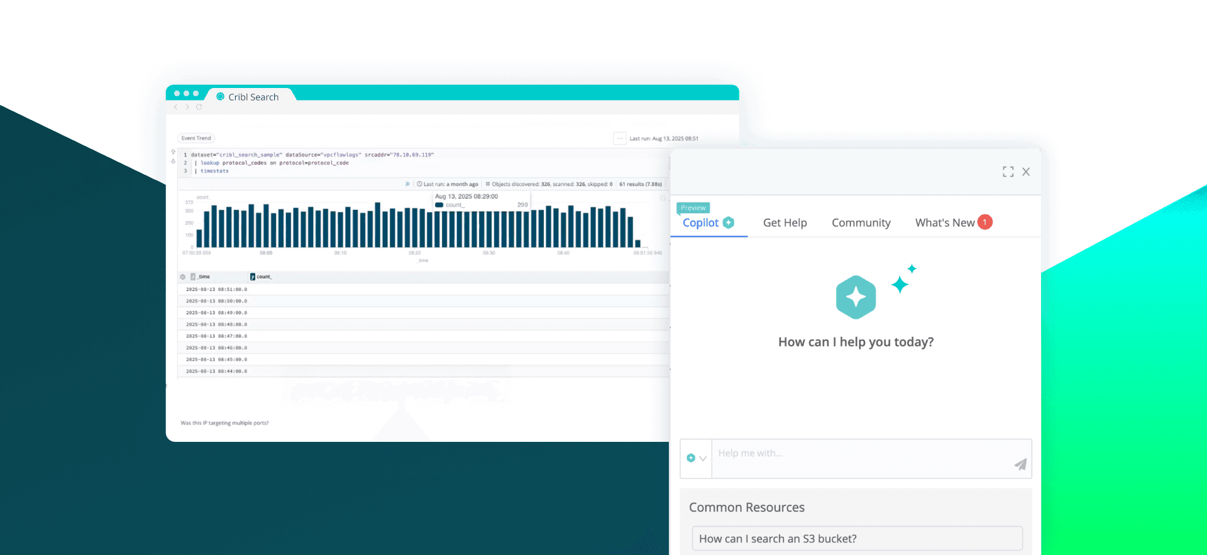Open the three-dots options menu near Last run

tap(620, 138)
